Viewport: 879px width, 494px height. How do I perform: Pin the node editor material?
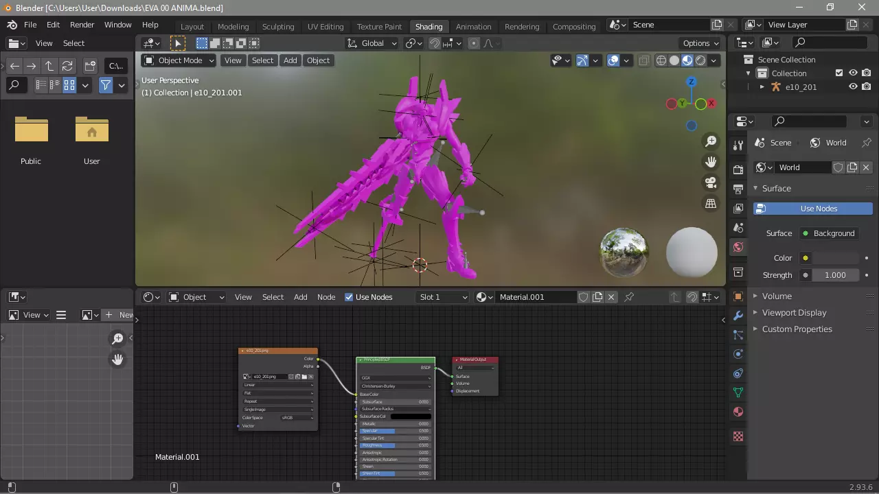(629, 297)
